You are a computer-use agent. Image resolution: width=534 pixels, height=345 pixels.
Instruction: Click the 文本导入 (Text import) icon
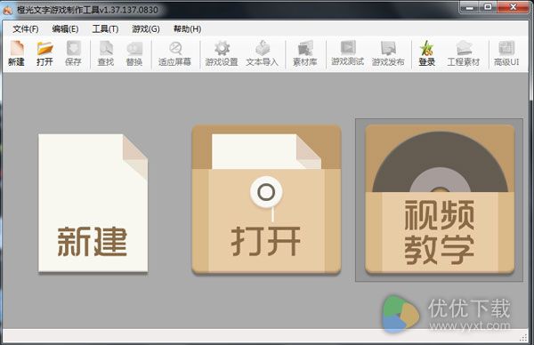pos(263,53)
